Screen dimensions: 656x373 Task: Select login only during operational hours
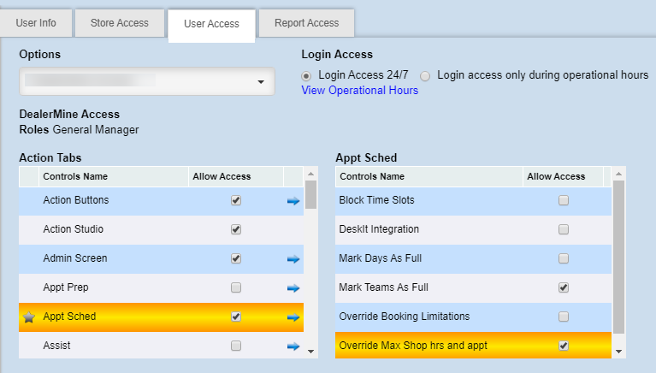(426, 75)
